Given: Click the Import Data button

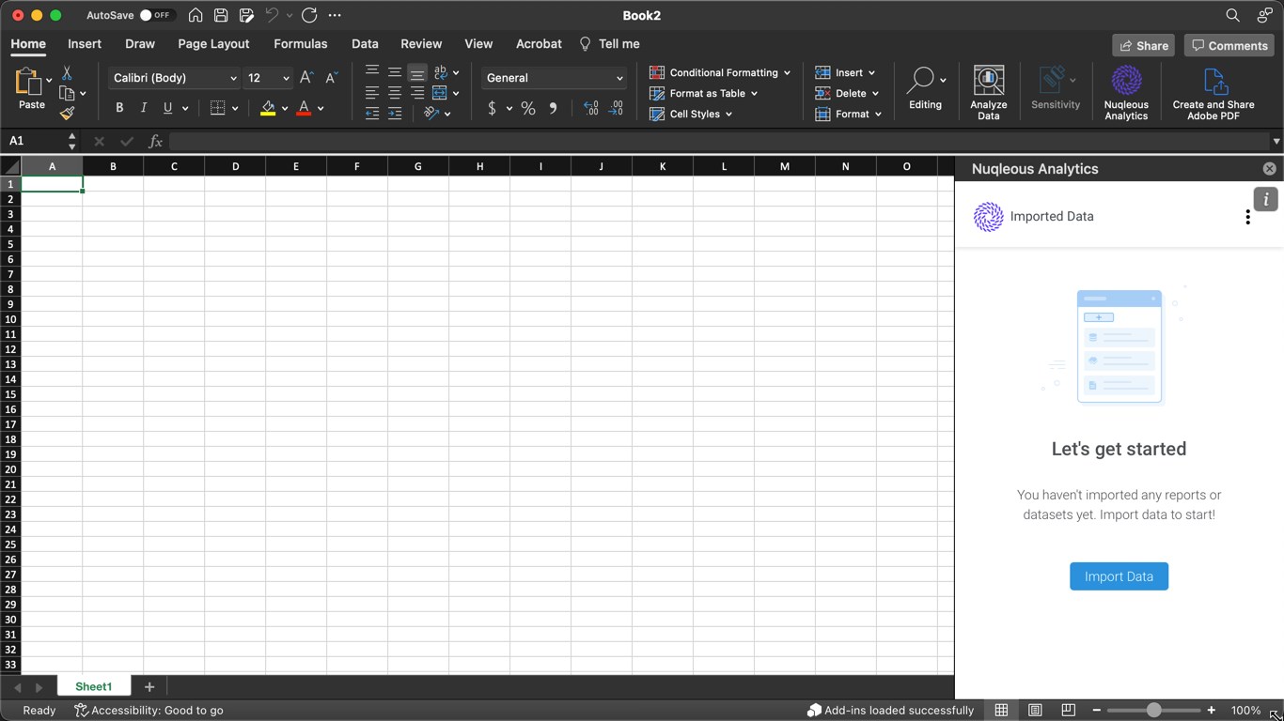Looking at the screenshot, I should [x=1119, y=576].
